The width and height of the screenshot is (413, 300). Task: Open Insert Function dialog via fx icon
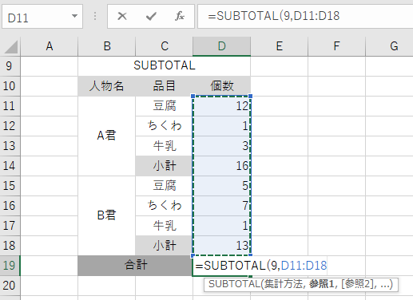180,16
